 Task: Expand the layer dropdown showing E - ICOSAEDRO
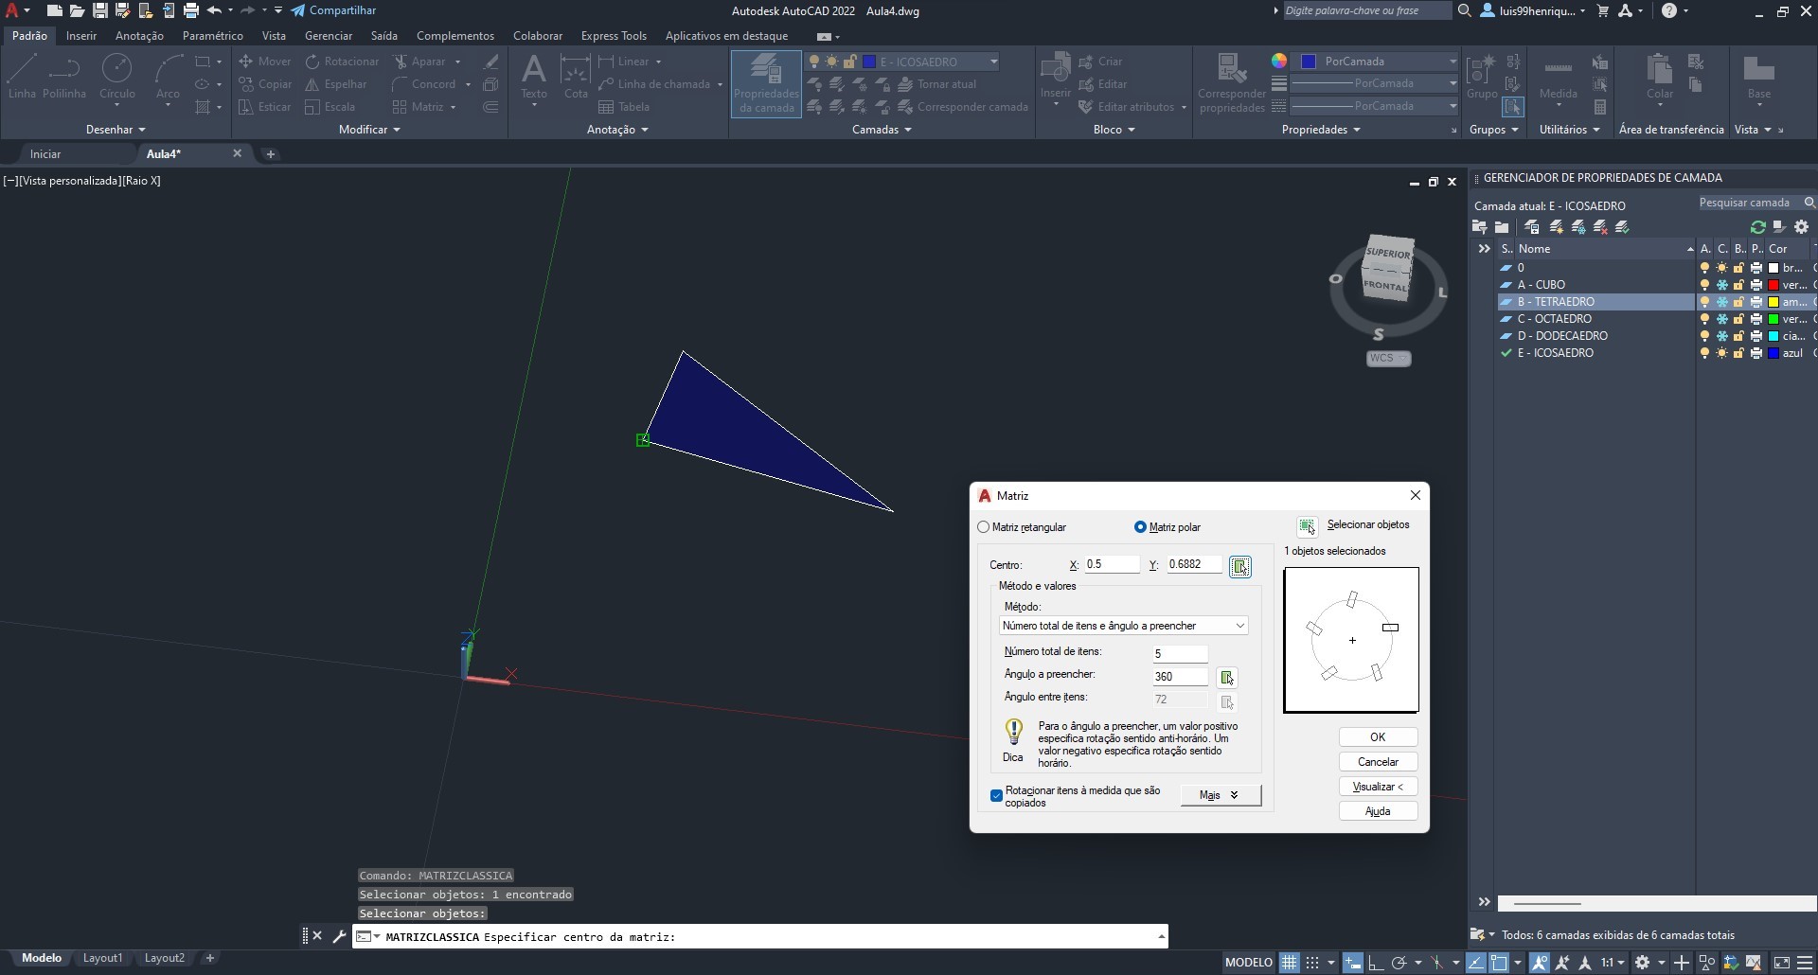(993, 62)
